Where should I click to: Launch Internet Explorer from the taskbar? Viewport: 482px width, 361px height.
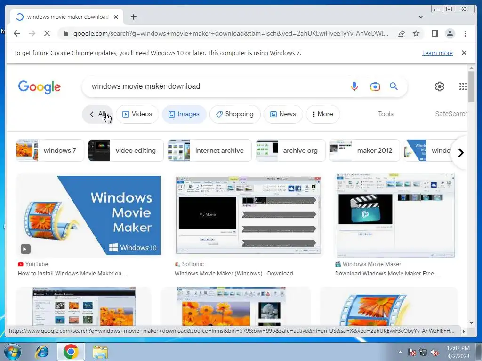pos(42,352)
